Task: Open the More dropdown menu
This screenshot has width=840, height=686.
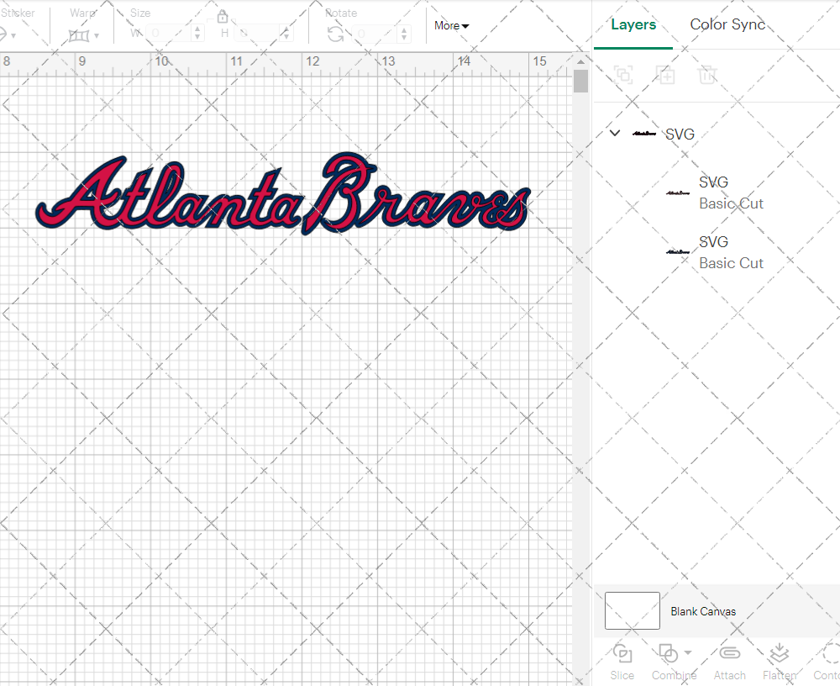Action: 450,26
